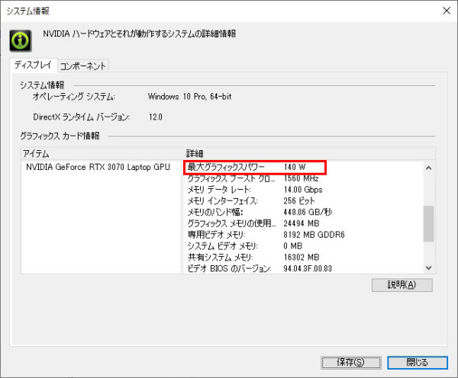
Task: Click the 140 W value
Action: (x=295, y=167)
